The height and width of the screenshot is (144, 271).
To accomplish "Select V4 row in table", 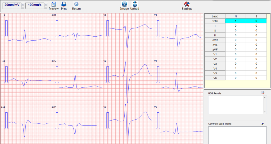I will click(236, 68).
